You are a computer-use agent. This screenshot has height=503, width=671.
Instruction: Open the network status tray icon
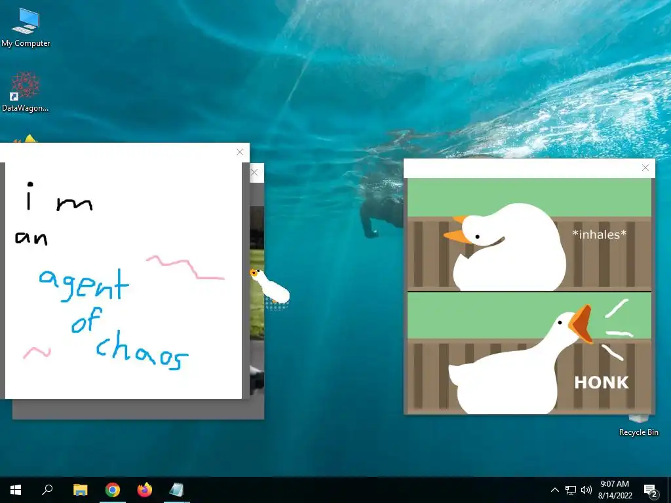(571, 490)
